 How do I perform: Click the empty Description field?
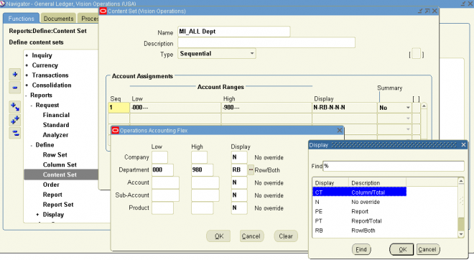pos(266,42)
